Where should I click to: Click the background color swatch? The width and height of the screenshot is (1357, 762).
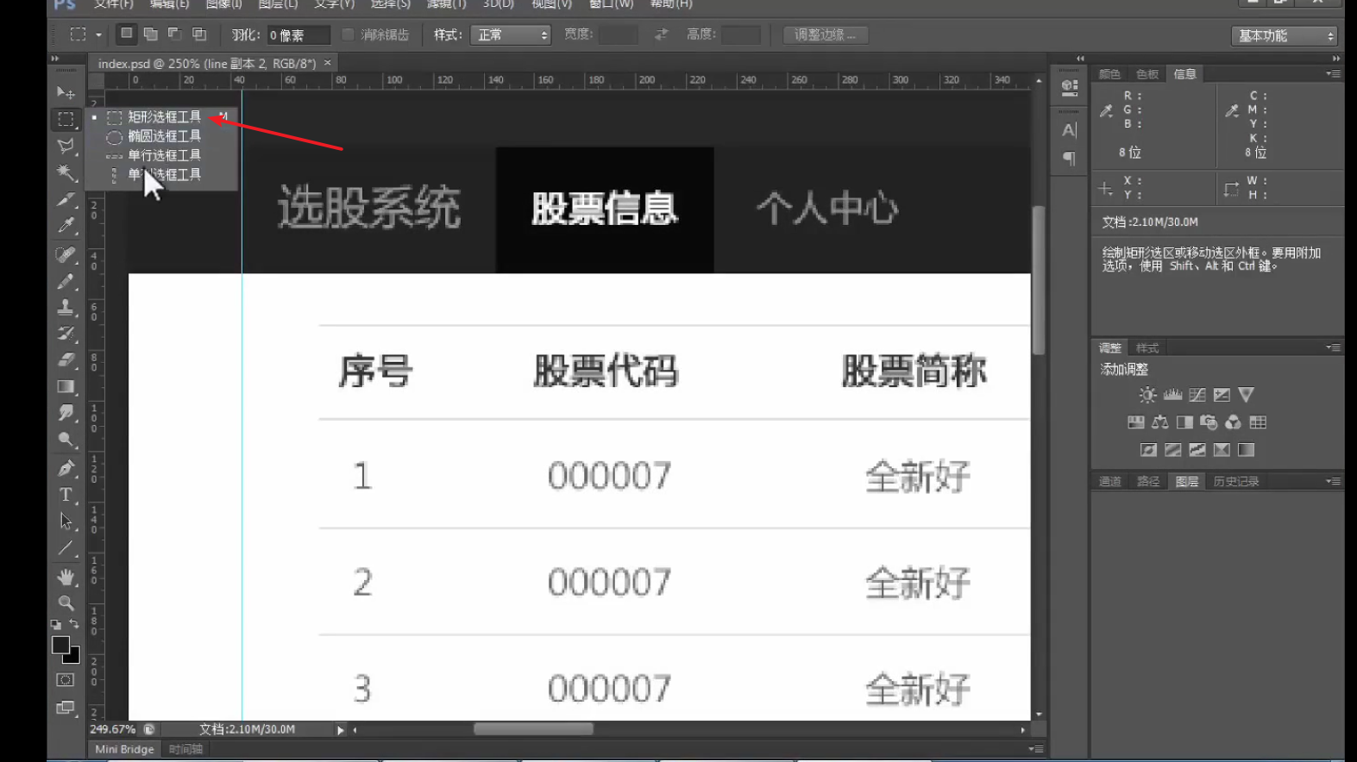click(73, 657)
